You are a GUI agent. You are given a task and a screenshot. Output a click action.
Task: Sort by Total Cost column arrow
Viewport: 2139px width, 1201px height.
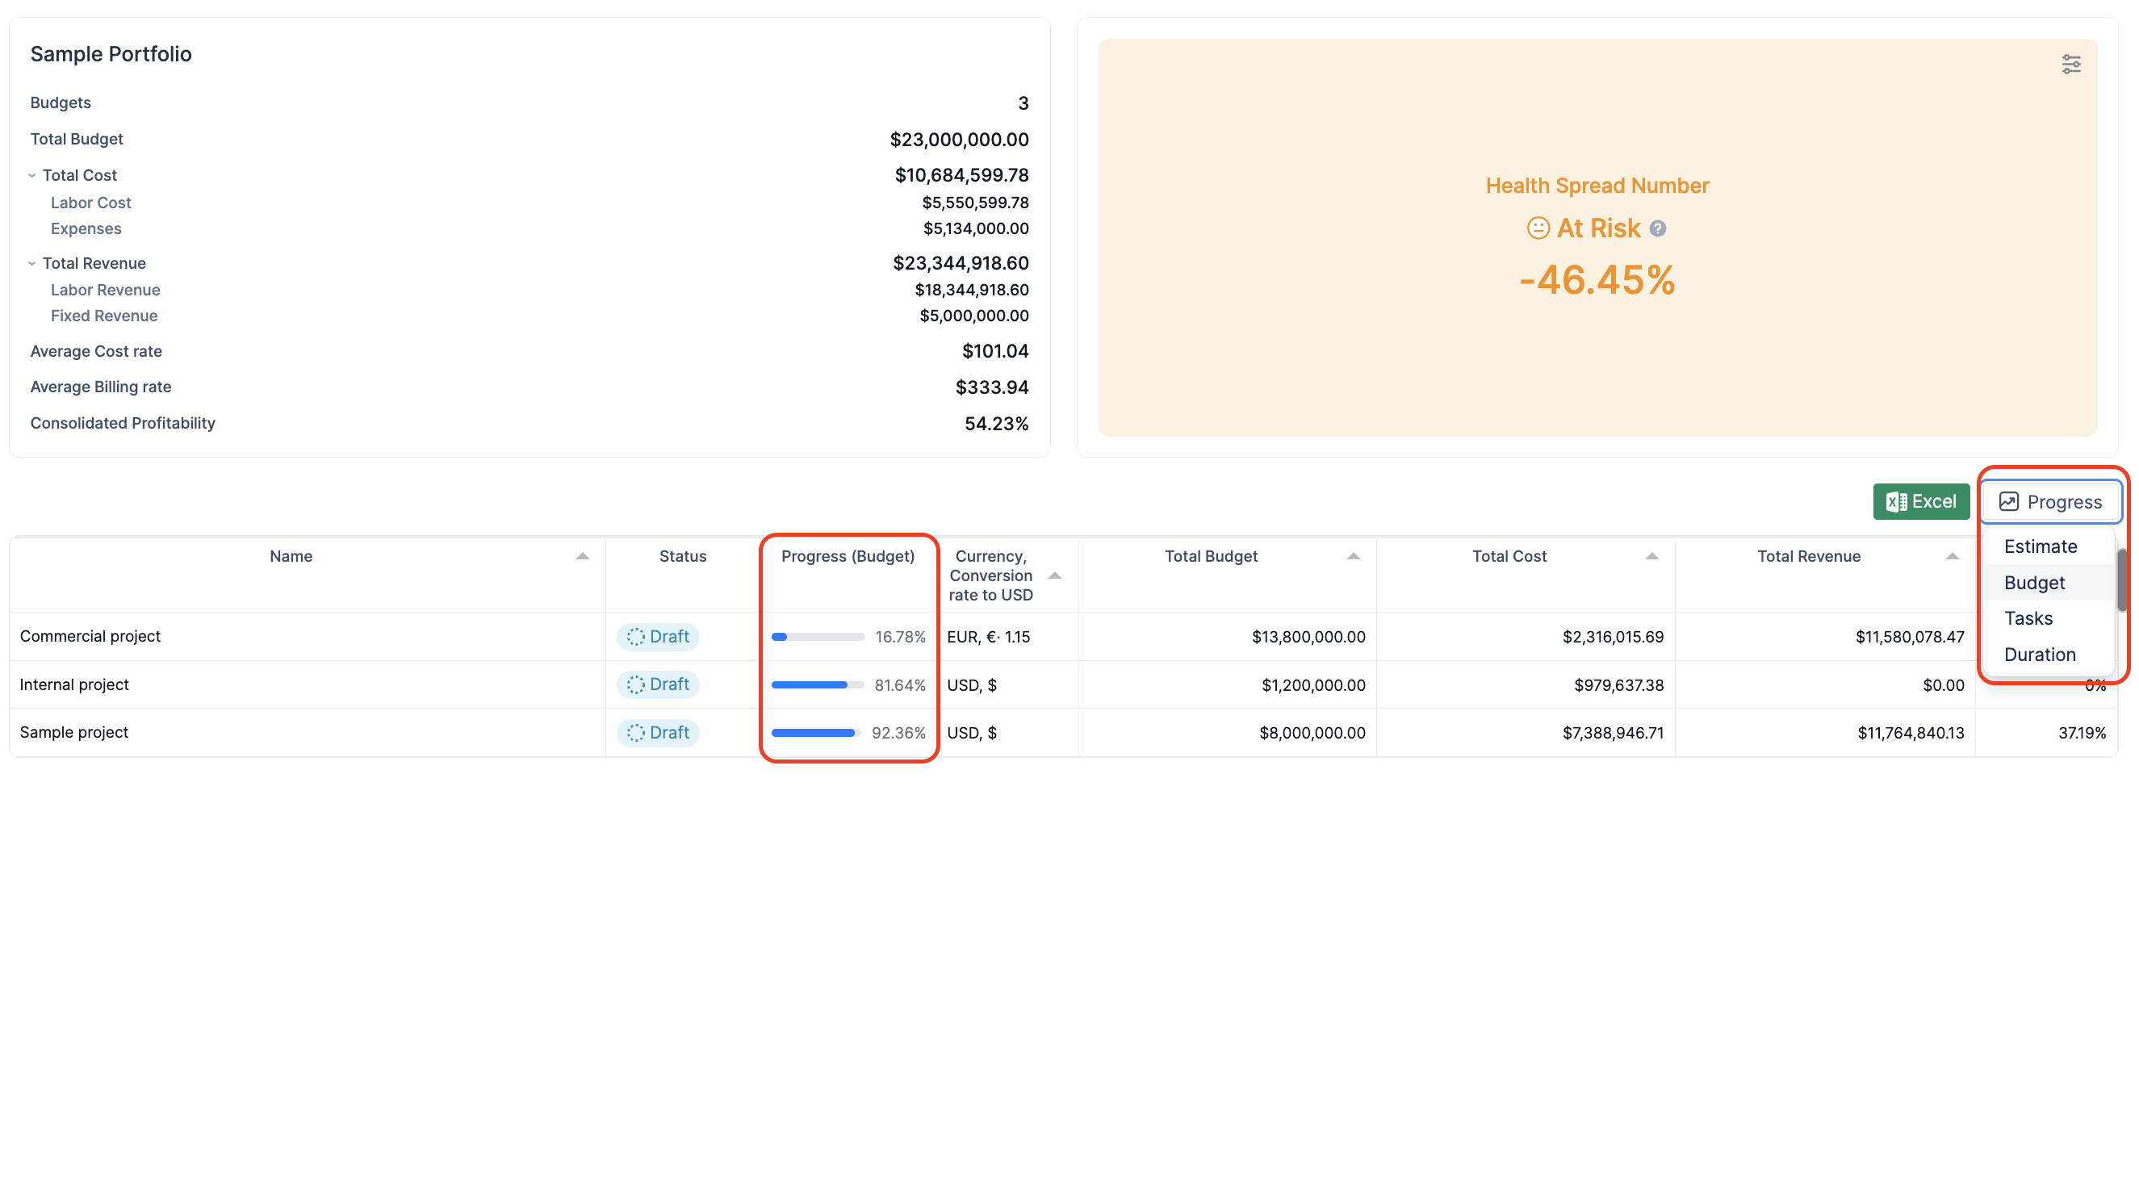[x=1652, y=556]
